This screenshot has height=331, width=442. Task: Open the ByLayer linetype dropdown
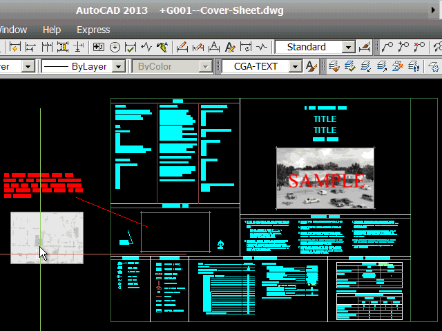(x=118, y=66)
